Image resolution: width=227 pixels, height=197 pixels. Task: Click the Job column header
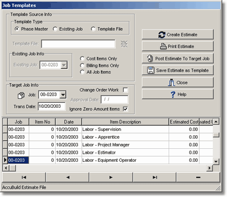point(18,122)
